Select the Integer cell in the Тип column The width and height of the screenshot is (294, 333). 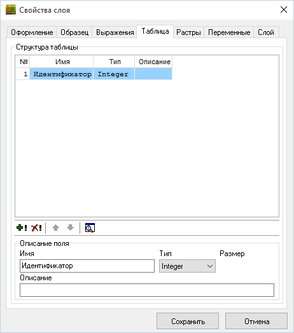114,74
